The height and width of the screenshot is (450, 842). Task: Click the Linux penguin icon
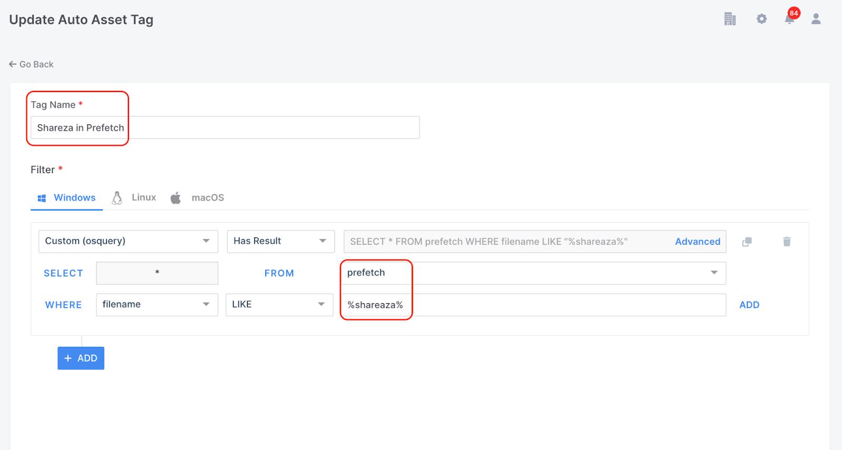[117, 198]
